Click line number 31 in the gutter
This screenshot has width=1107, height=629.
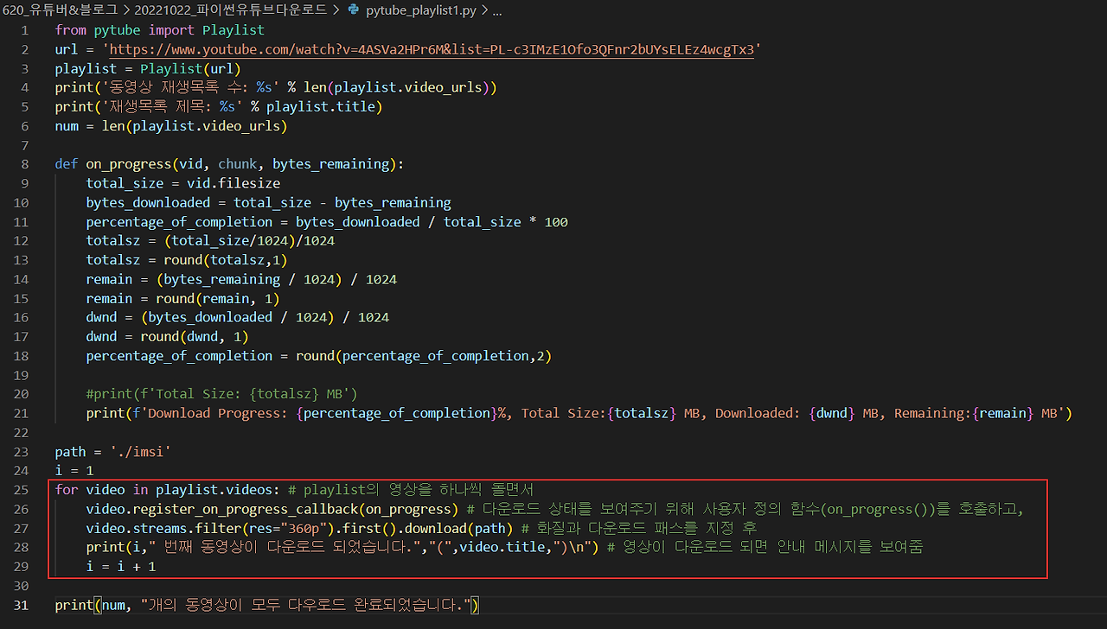[21, 605]
